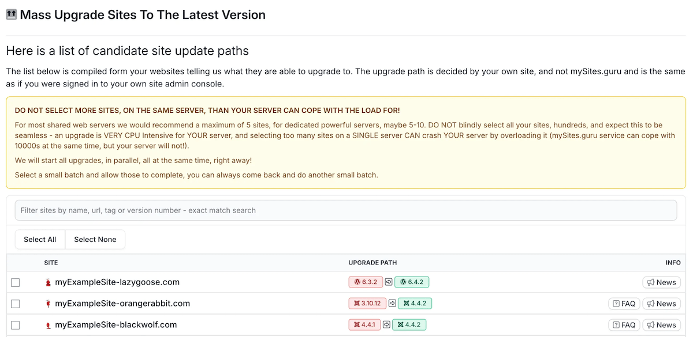Click the myExampleSite-lazygoose.com site name
This screenshot has width=693, height=337.
click(117, 282)
